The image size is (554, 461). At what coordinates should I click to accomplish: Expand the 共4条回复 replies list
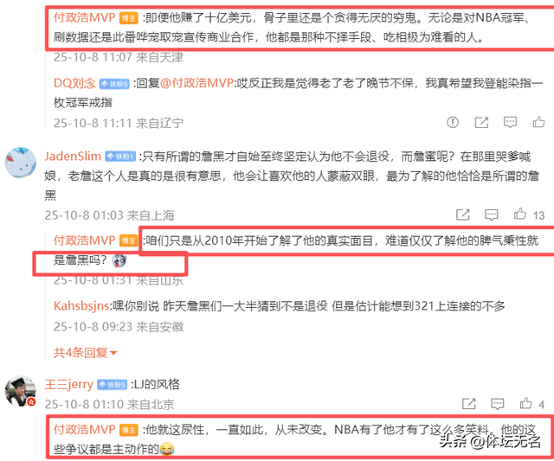pyautogui.click(x=85, y=352)
